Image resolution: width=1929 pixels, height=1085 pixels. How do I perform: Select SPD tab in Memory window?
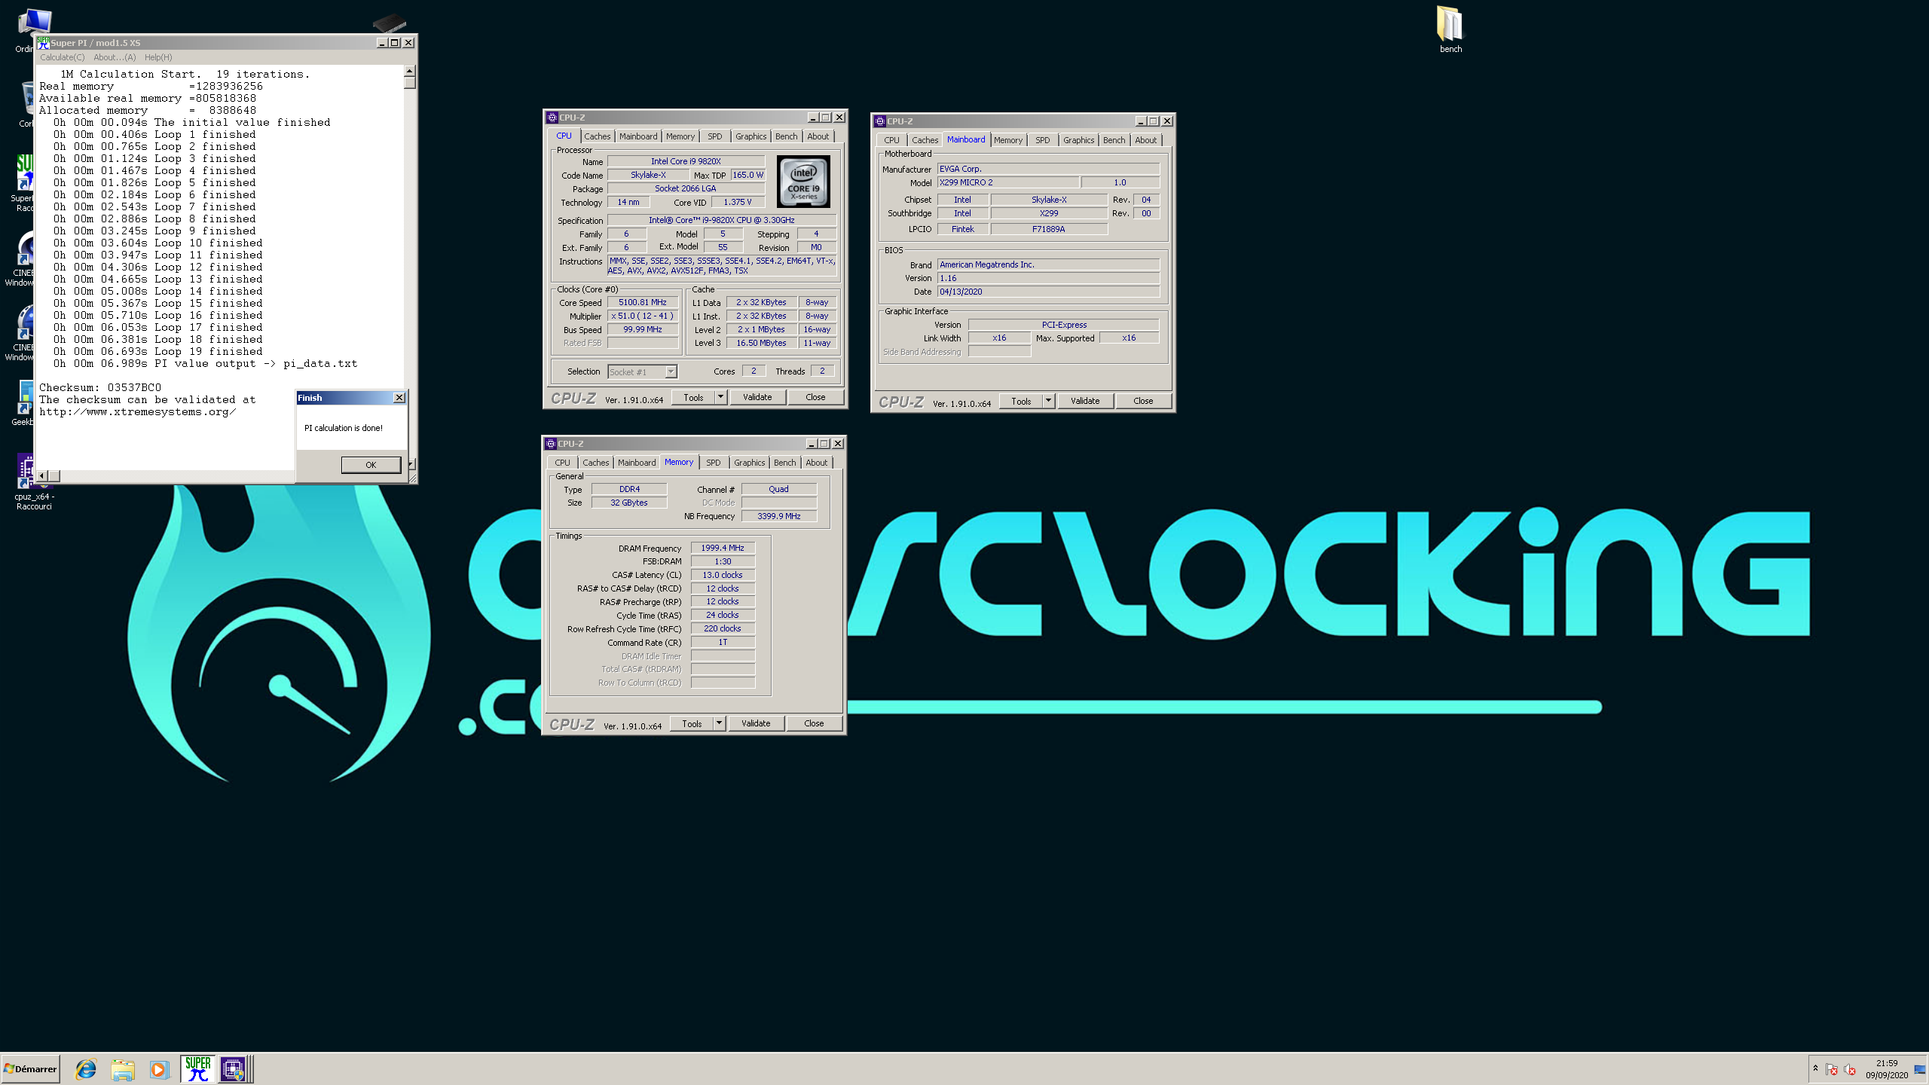(713, 463)
